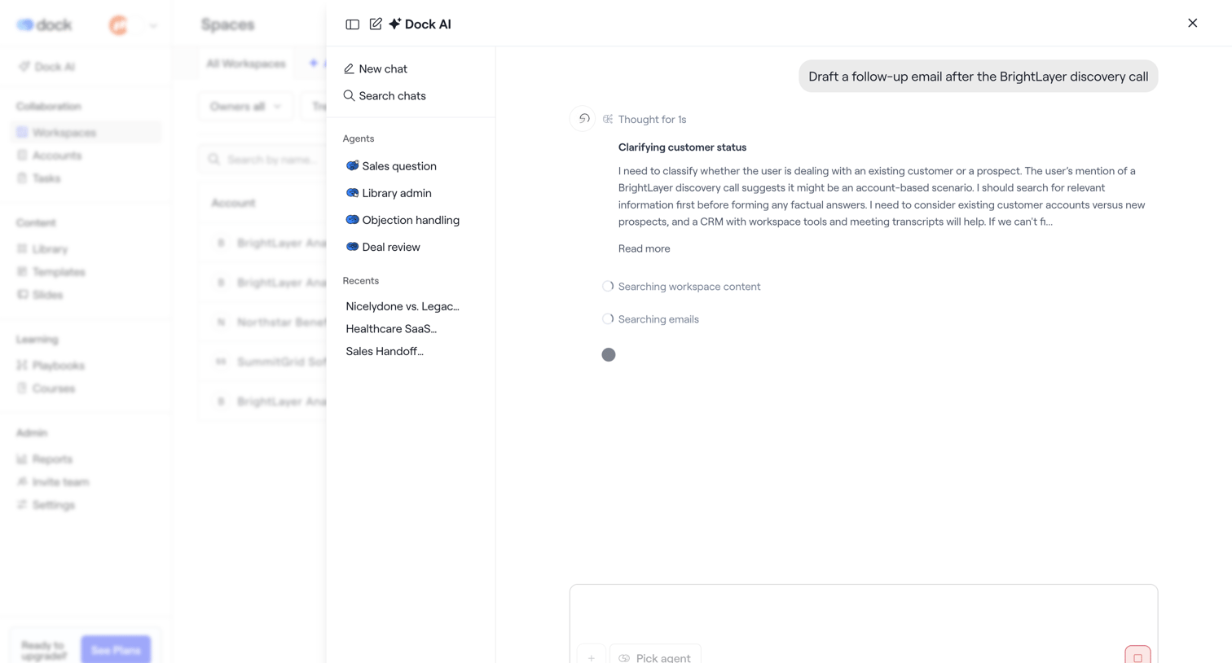This screenshot has width=1232, height=663.
Task: Click the Read more link
Action: tap(644, 248)
